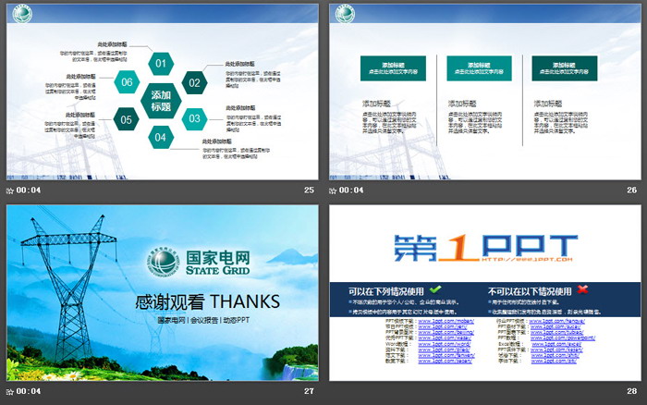
Task: Select slide 25 thumbnail with hexagon diagram
Action: click(162, 92)
